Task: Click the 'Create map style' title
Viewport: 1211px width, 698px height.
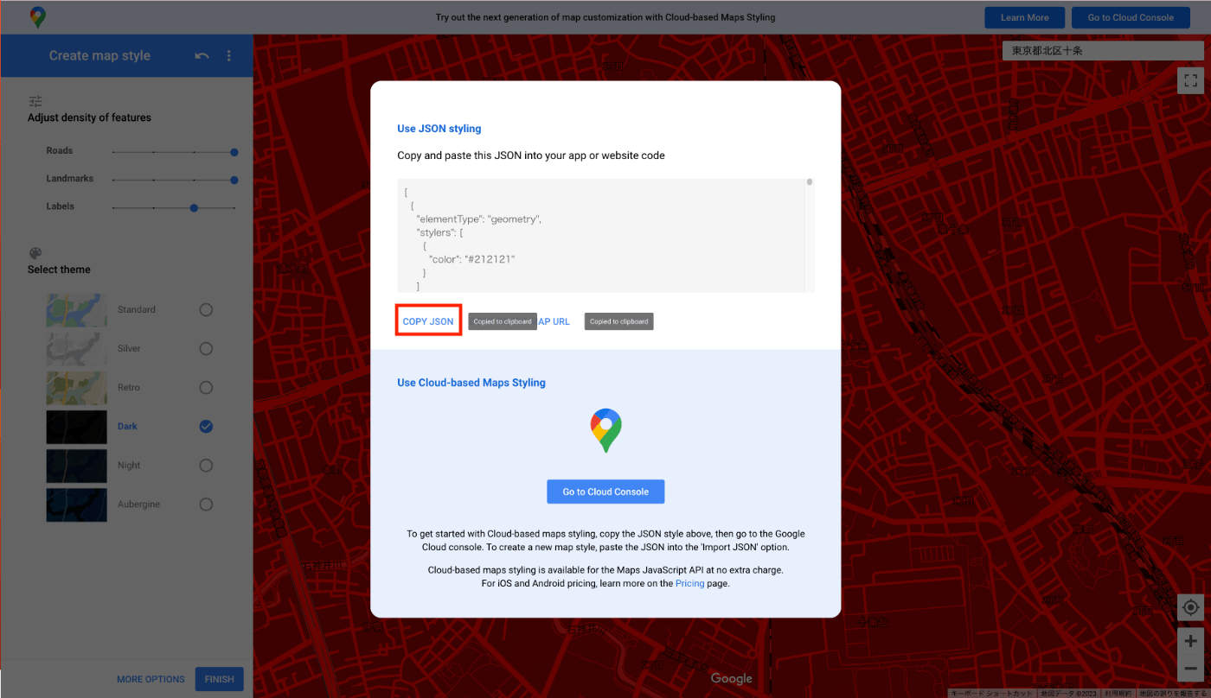Action: [99, 56]
